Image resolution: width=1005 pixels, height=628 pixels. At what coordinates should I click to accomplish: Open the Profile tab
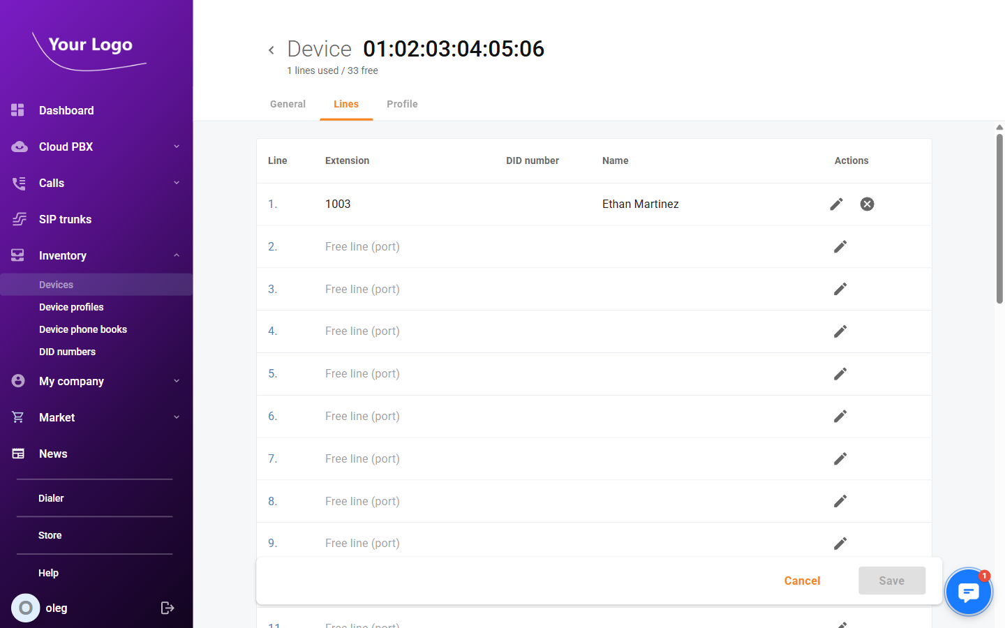(402, 103)
